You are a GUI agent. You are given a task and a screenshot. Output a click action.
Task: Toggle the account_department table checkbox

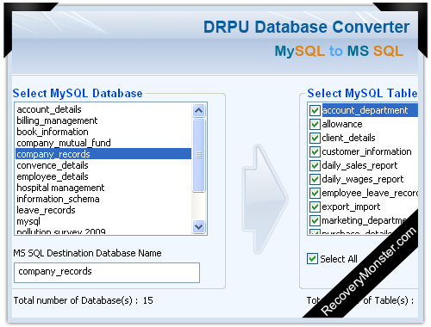click(x=315, y=110)
